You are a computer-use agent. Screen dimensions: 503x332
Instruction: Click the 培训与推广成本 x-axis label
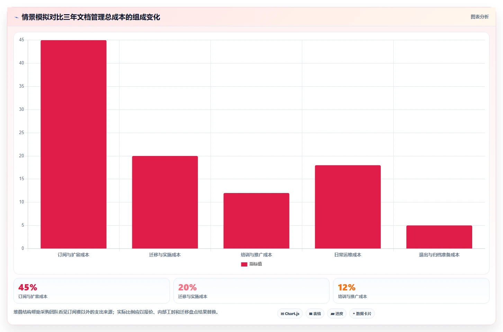pos(256,255)
